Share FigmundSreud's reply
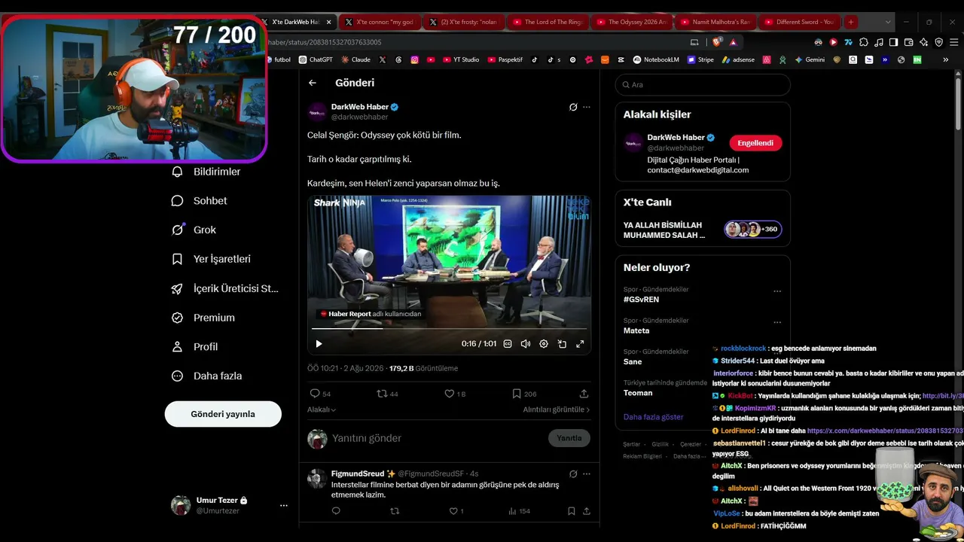The height and width of the screenshot is (542, 964). (x=586, y=511)
